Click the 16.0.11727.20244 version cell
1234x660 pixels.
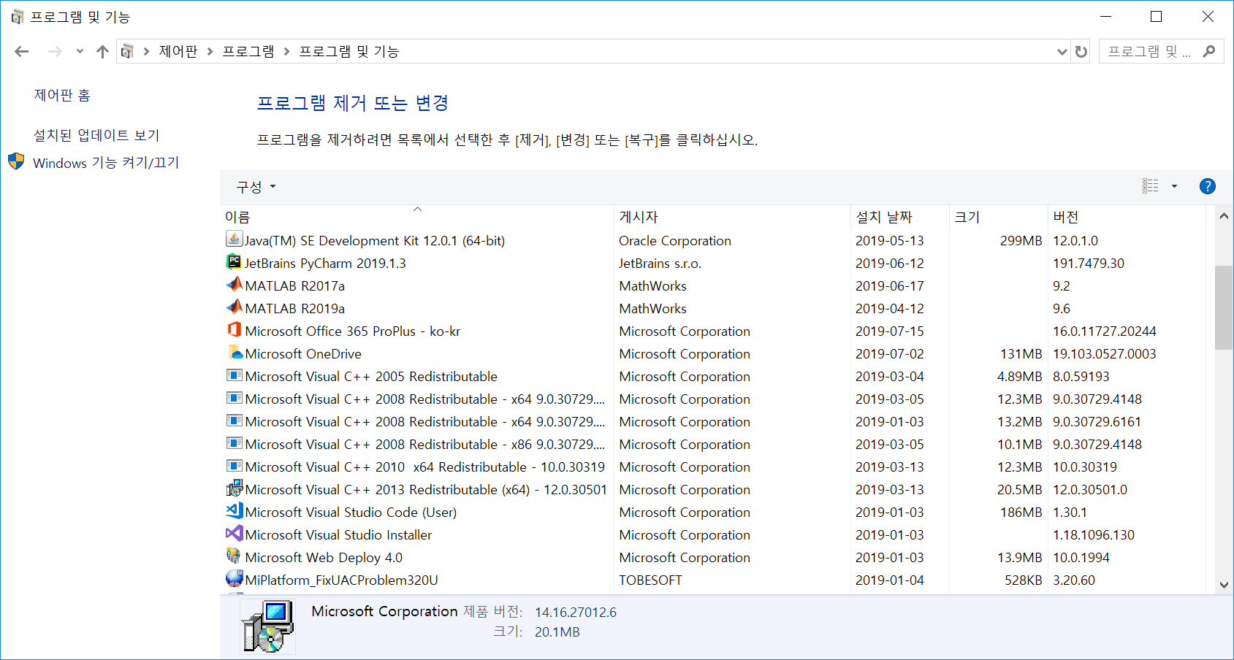(x=1104, y=331)
